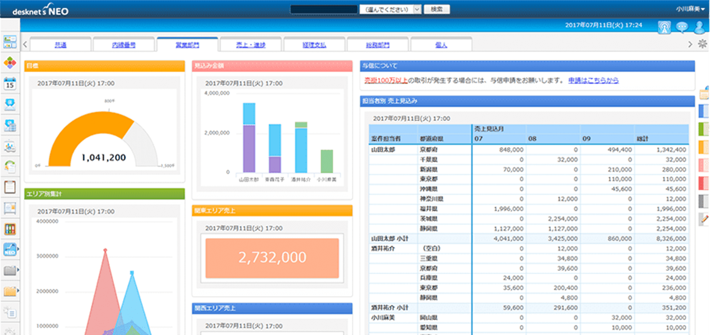The image size is (711, 335).
Task: Click inside the dark header search field
Action: click(324, 9)
